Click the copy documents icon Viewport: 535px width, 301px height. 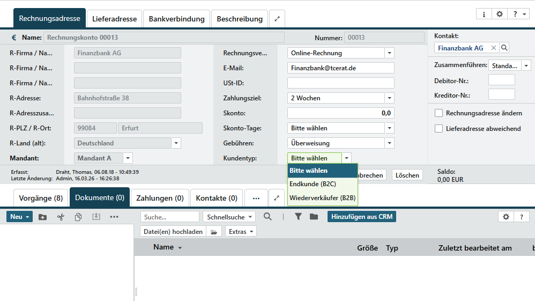coord(78,217)
